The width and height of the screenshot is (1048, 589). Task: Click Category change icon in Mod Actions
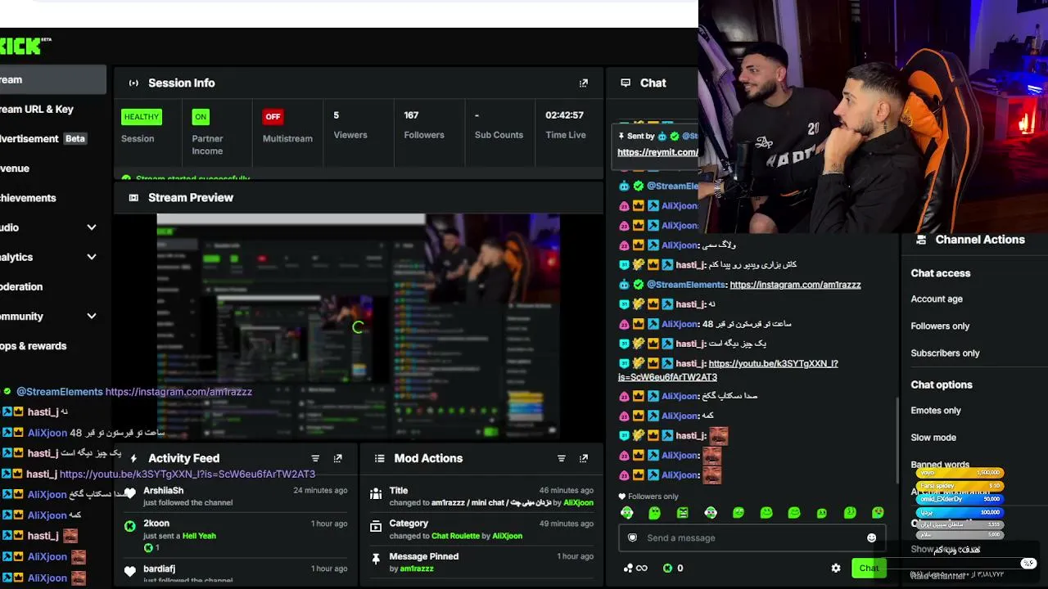376,526
